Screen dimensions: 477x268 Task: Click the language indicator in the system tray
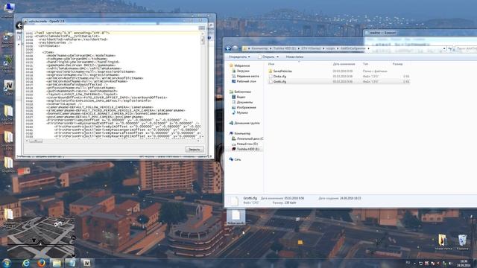pyautogui.click(x=408, y=263)
